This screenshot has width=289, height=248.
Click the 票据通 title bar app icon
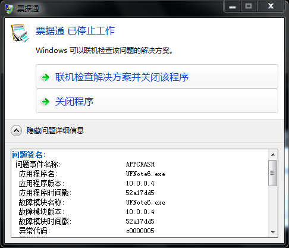coord(10,9)
